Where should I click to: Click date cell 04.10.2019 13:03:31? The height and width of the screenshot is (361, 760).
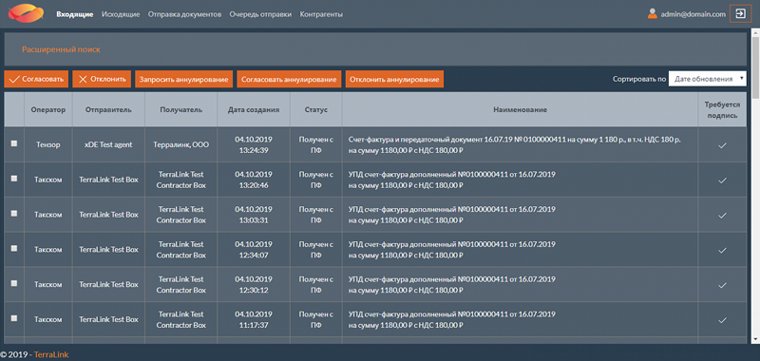pos(254,215)
